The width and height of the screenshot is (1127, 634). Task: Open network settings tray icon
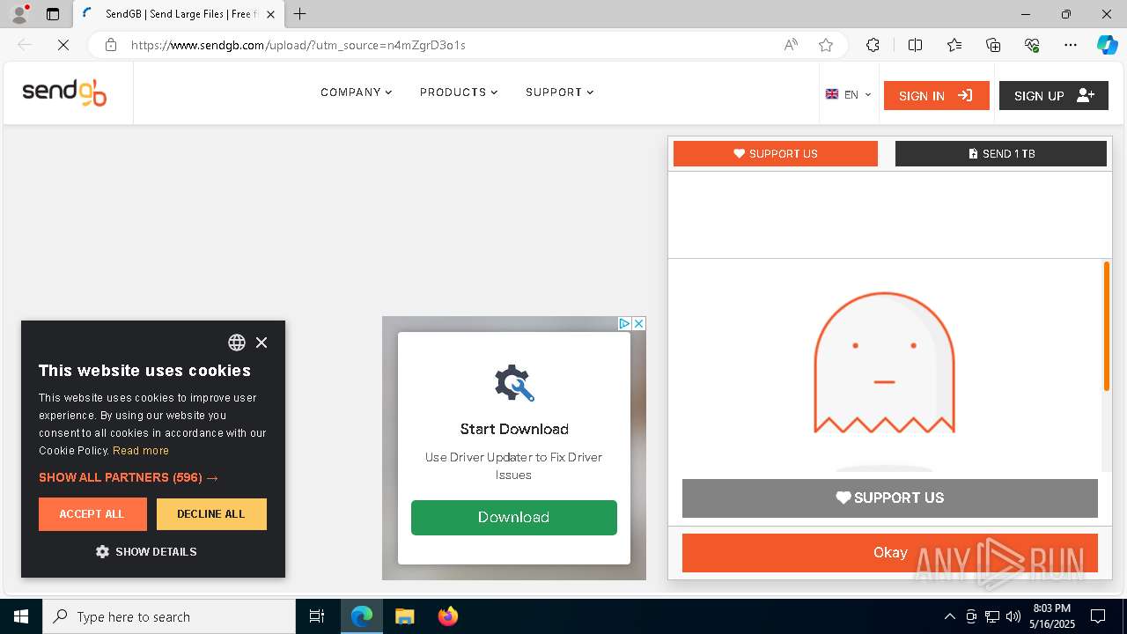point(992,616)
